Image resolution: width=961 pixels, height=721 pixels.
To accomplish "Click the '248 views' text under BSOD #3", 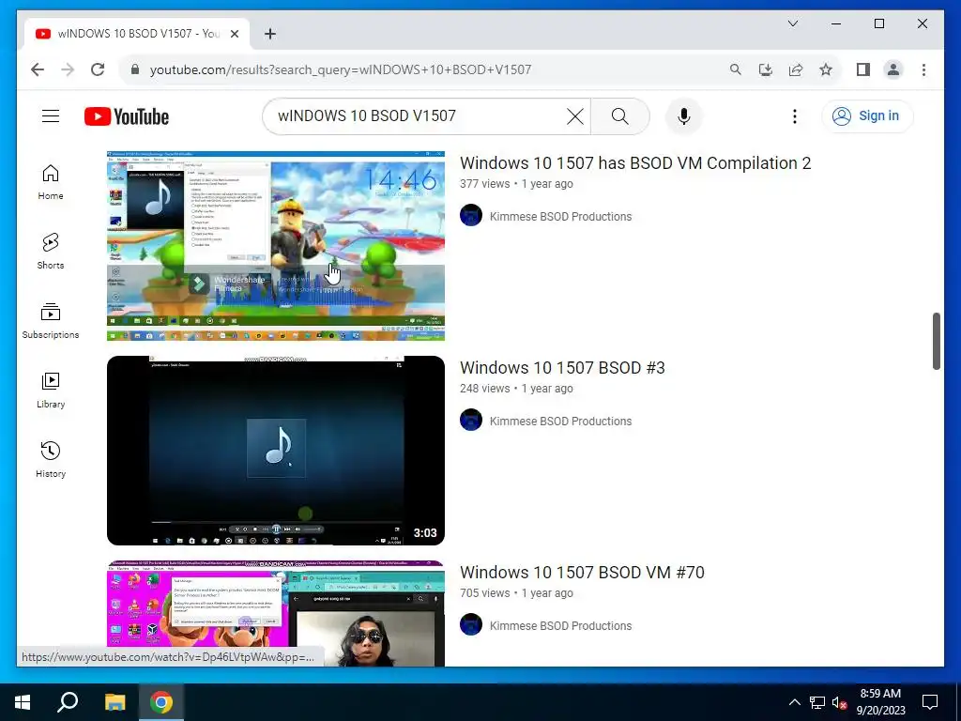I will (485, 389).
